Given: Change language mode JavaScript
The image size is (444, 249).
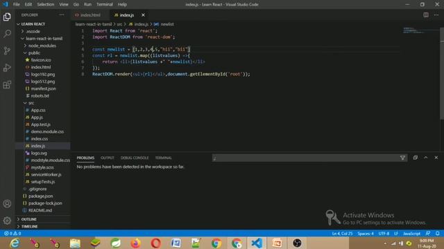Looking at the screenshot, I should [x=411, y=234].
